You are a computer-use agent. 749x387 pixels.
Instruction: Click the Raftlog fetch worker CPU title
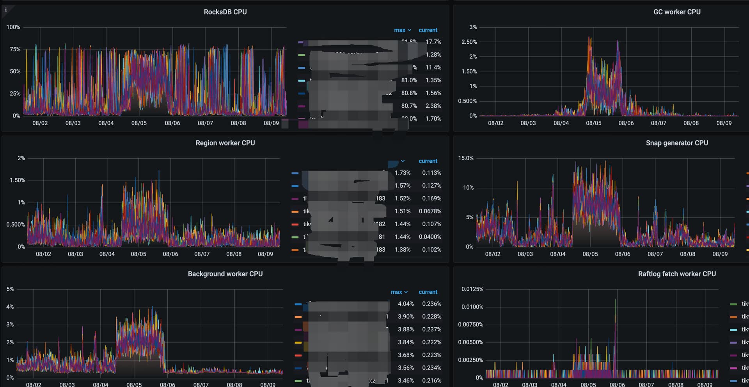(677, 274)
